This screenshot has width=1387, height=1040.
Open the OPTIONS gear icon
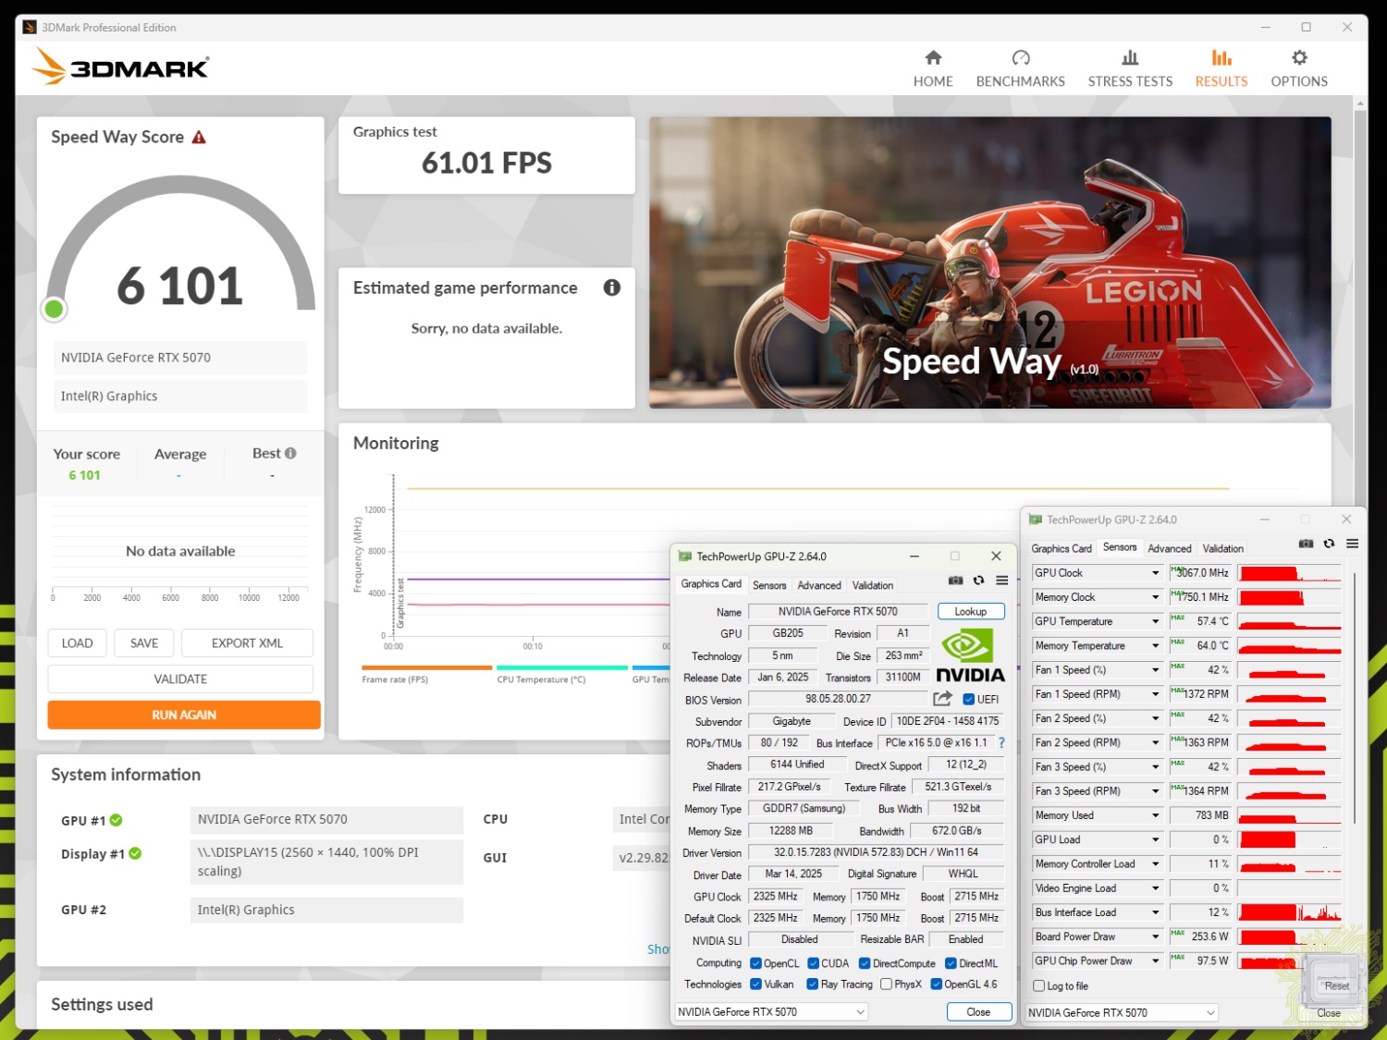(1299, 57)
